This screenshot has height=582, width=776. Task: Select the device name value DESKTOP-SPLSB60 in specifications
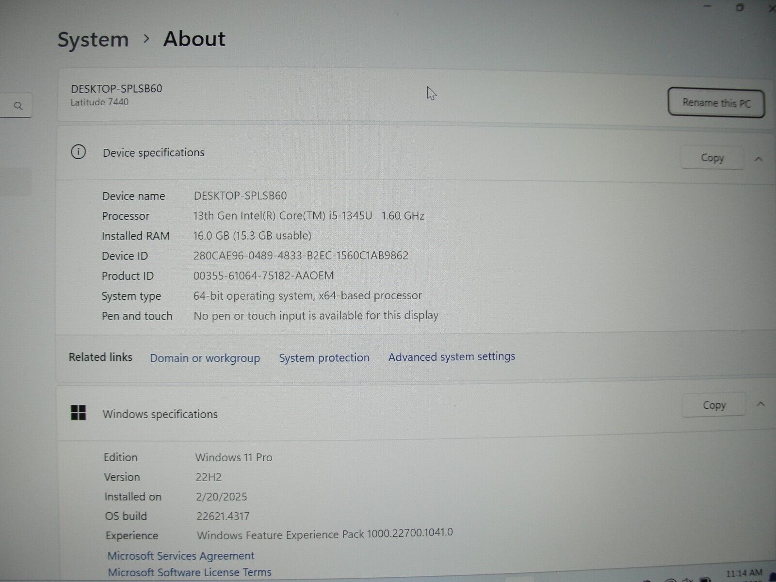point(240,195)
